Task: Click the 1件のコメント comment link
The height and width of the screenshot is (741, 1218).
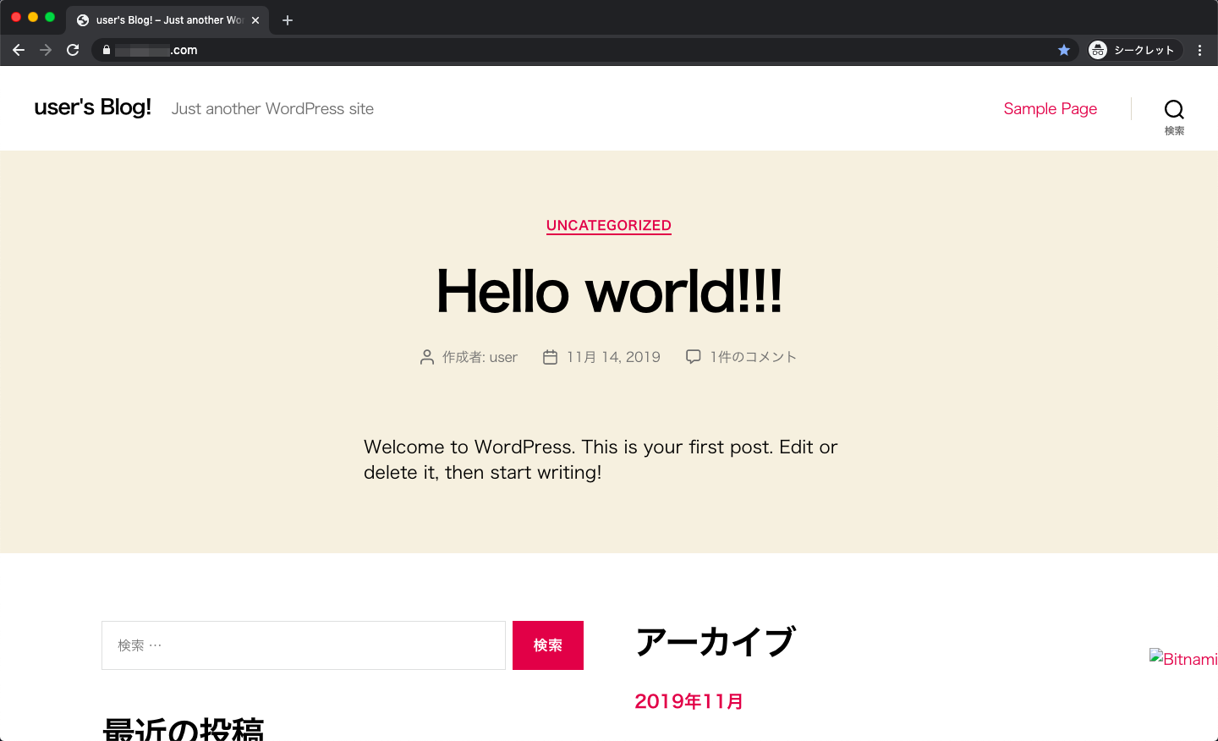Action: tap(753, 356)
